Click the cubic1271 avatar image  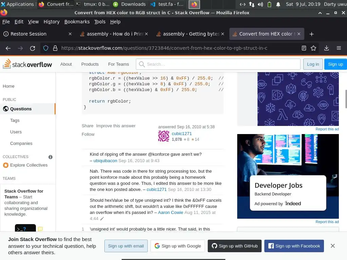[x=164, y=136]
